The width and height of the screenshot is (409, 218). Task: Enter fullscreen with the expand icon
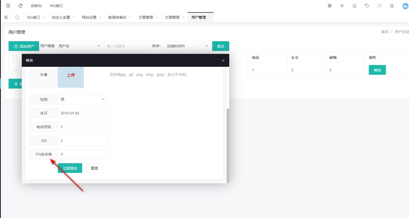tap(379, 6)
